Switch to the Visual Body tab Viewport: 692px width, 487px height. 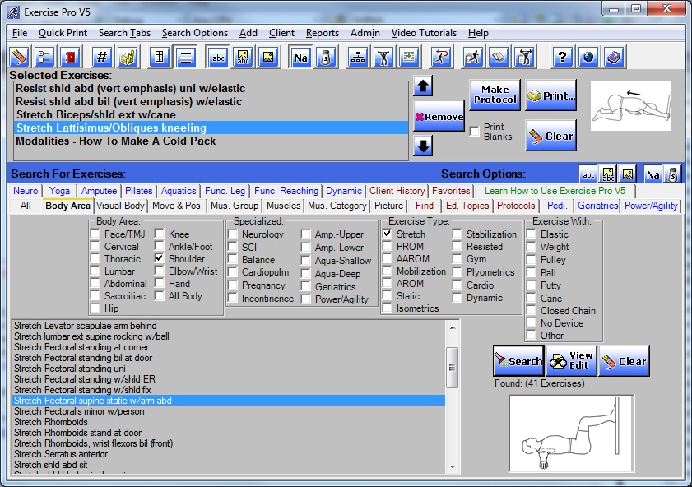click(120, 206)
